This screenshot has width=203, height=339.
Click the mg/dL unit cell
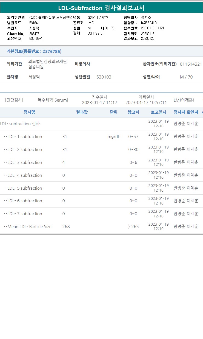[114, 137]
